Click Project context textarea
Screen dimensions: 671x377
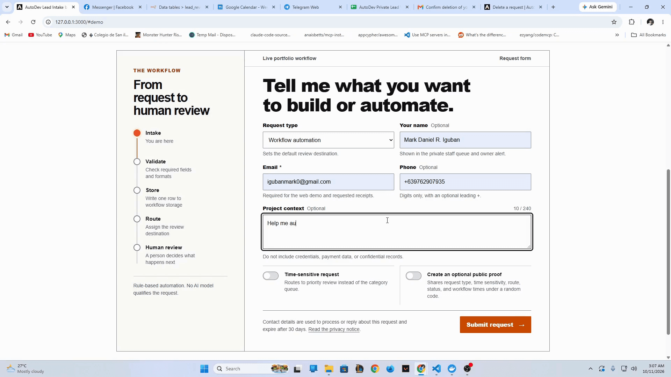coord(397,232)
